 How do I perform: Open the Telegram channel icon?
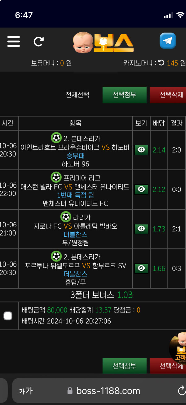point(168,41)
